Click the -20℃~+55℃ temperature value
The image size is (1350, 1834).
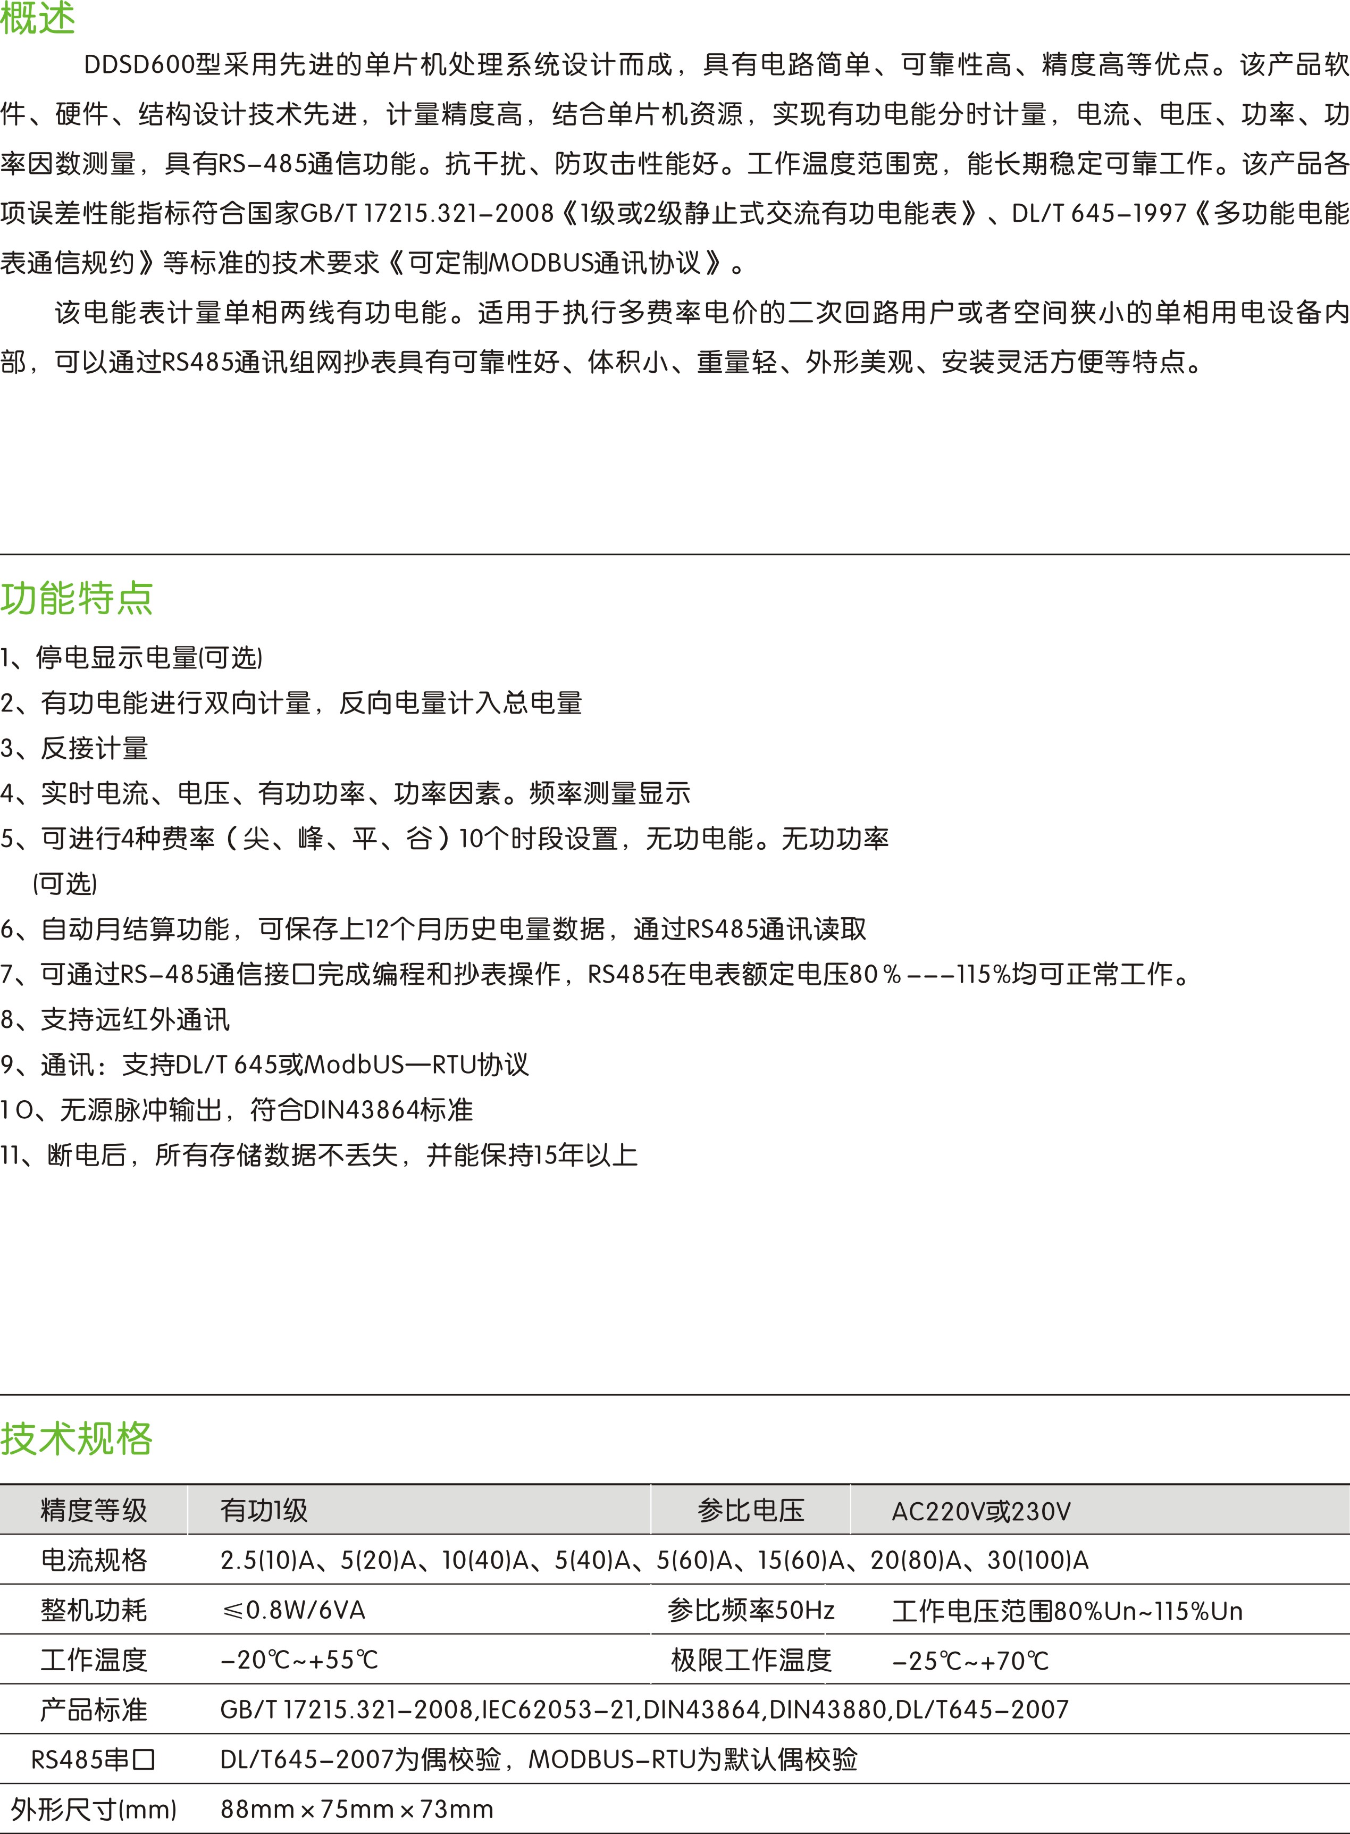(299, 1660)
